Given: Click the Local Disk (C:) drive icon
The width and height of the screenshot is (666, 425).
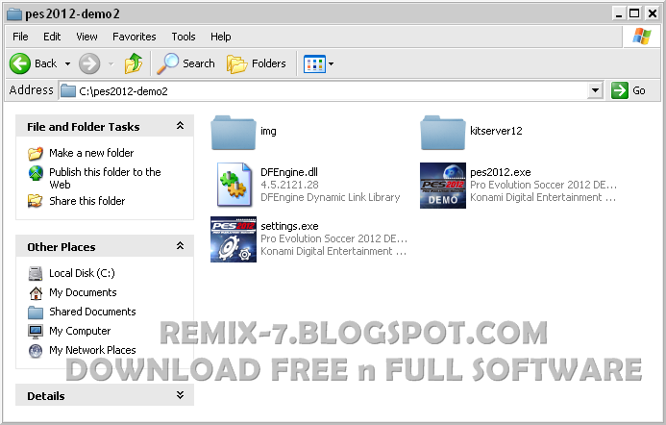Looking at the screenshot, I should [36, 273].
